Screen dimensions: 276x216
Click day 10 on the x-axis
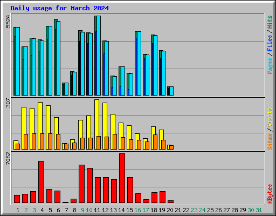[x=89, y=210]
